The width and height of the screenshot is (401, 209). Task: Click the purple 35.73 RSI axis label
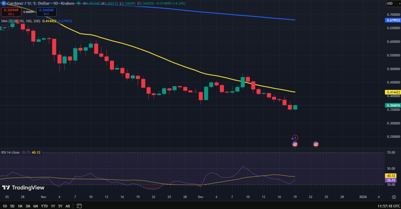391,180
